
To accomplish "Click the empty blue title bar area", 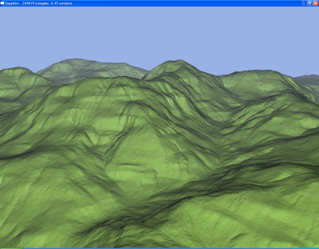I will [x=179, y=3].
